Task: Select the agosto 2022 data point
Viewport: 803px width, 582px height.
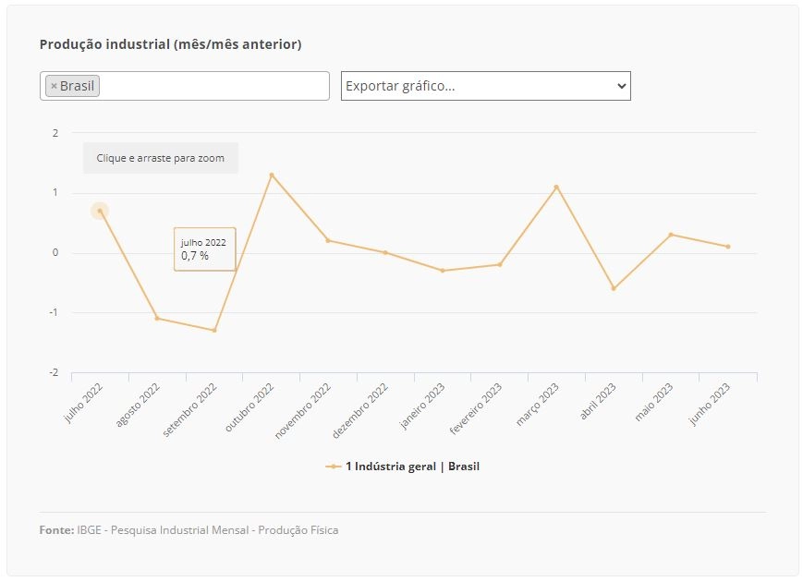Action: [x=157, y=319]
